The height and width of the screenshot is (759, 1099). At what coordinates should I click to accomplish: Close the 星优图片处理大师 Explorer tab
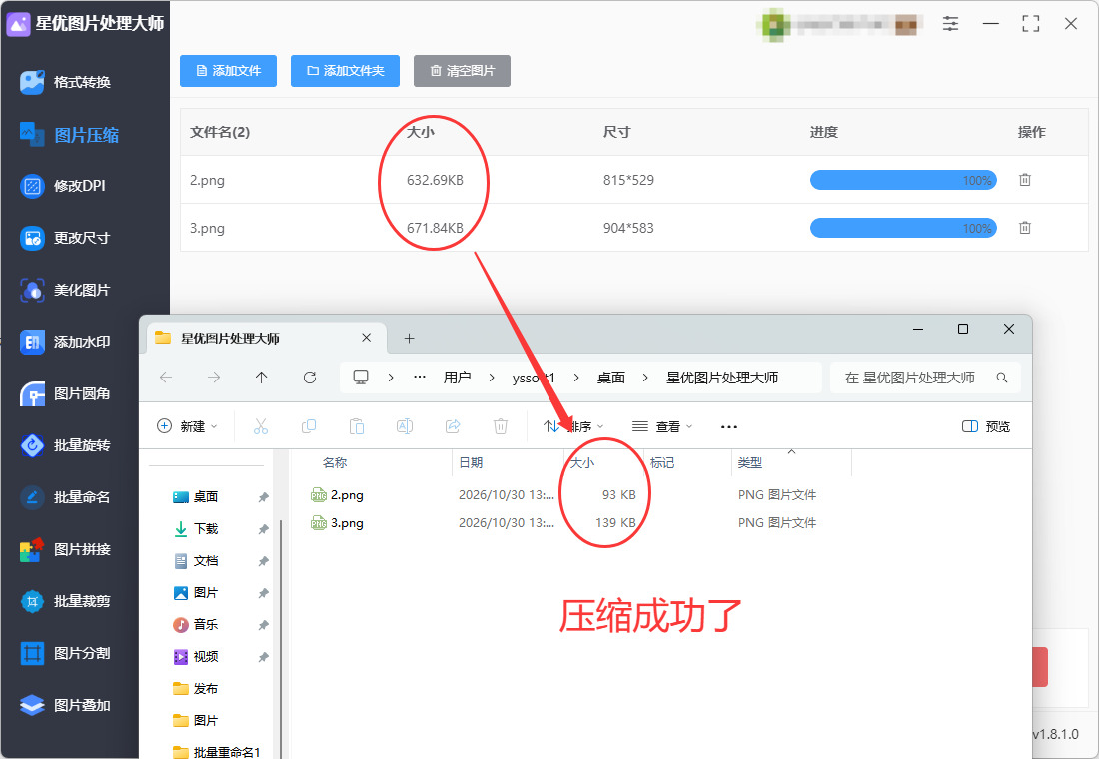[366, 338]
